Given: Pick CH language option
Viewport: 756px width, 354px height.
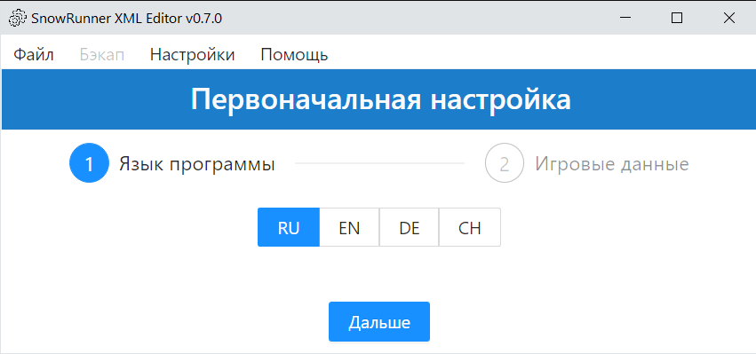Looking at the screenshot, I should (470, 227).
